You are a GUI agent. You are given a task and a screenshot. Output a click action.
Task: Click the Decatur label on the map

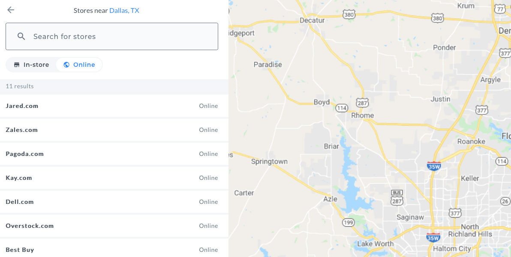(x=312, y=20)
